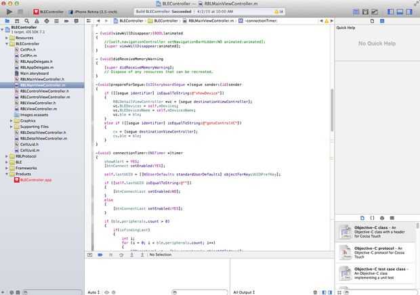Viewport: 420px width, 295px height.
Task: Collapse the BLEController group folder
Action: click(x=7, y=44)
